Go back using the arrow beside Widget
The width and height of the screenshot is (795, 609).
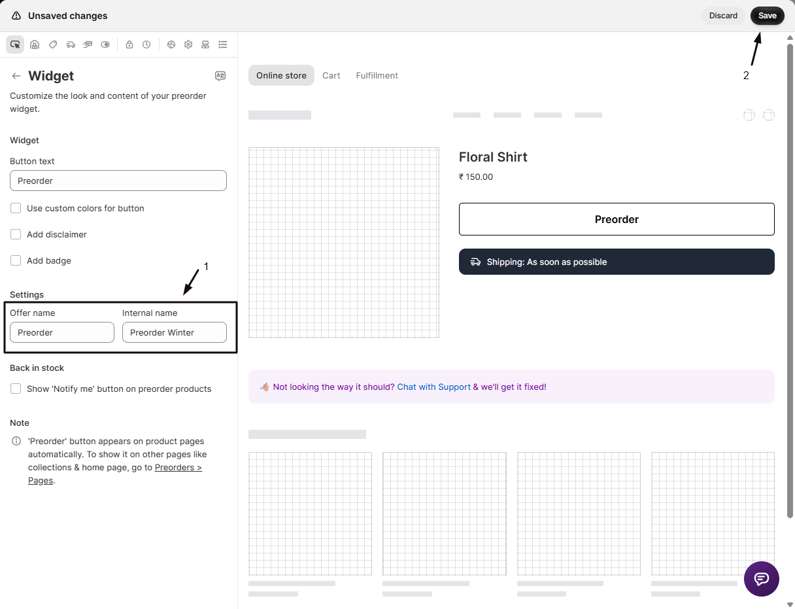click(x=16, y=76)
